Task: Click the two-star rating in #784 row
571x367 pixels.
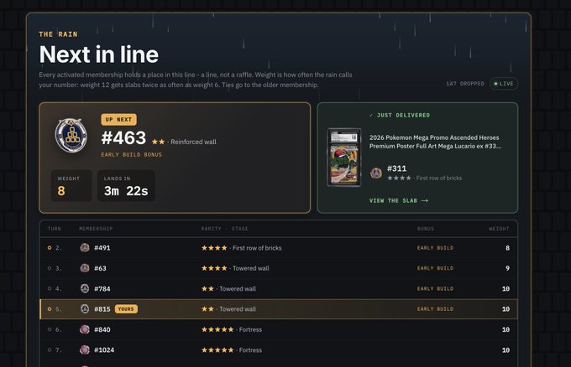Action: 207,288
